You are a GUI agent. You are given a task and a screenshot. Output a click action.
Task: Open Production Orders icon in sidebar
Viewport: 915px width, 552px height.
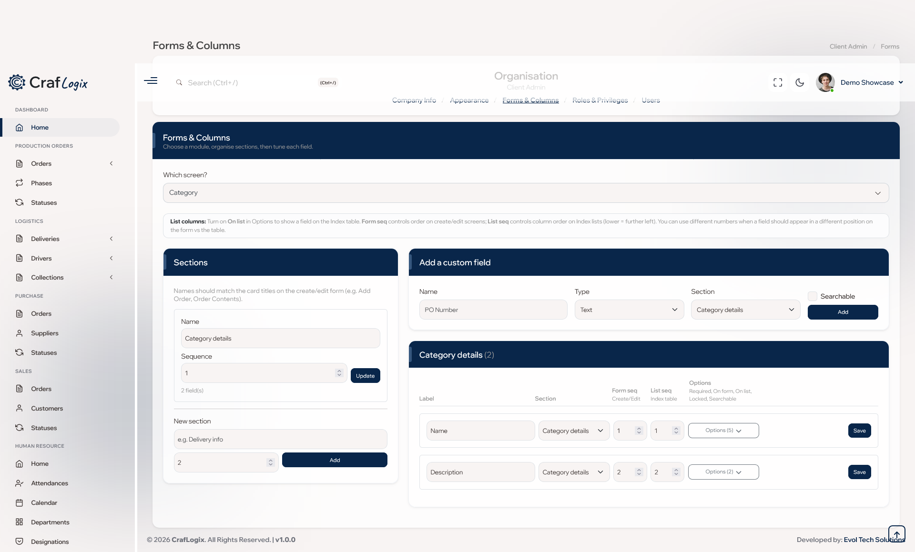tap(20, 163)
